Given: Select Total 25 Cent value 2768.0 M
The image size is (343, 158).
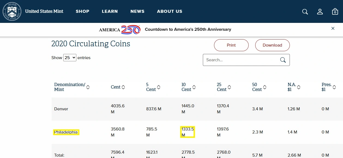Looking at the screenshot, I should tap(224, 154).
